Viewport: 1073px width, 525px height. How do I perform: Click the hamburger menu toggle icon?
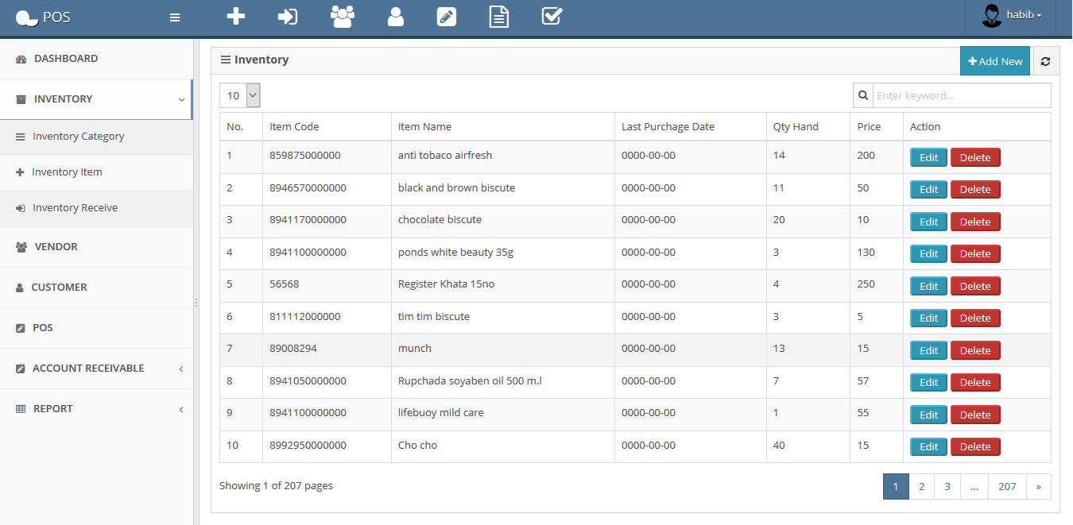[x=175, y=17]
